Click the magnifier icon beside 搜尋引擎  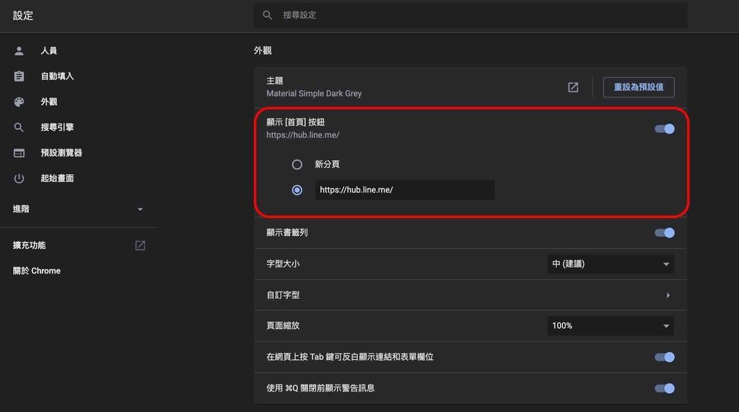(19, 127)
